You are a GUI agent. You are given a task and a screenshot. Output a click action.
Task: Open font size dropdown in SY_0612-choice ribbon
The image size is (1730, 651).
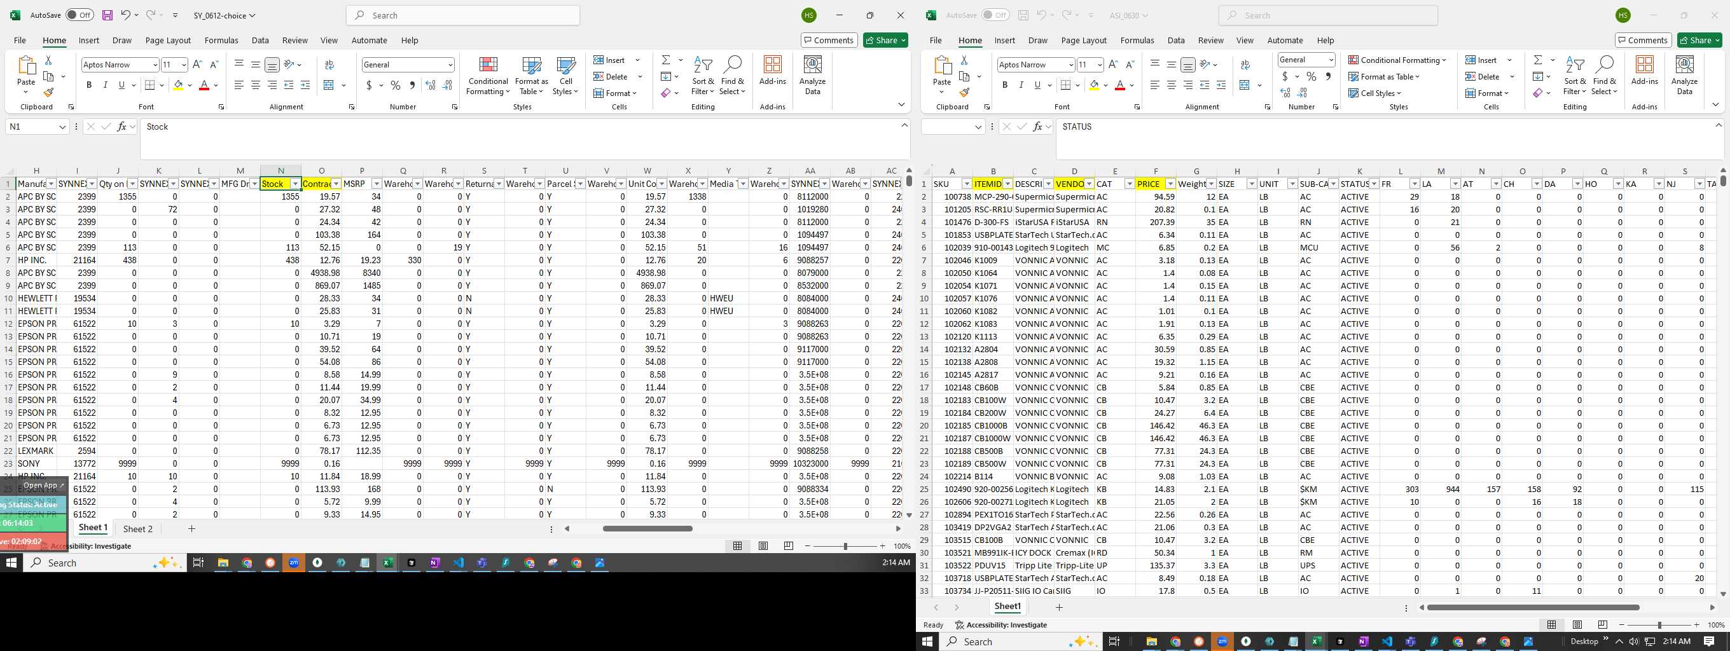pyautogui.click(x=184, y=64)
